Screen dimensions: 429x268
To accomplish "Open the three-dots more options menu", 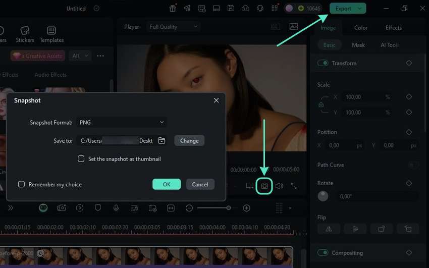I will [100, 56].
